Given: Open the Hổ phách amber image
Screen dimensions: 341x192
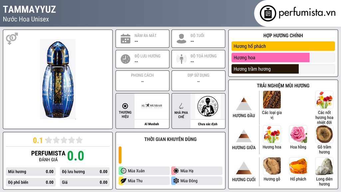Looking at the screenshot, I should pos(298,166).
